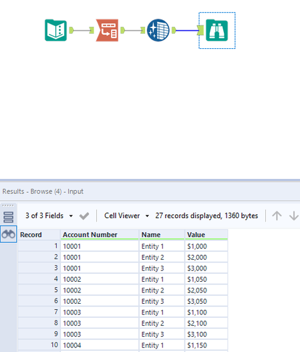Select the blue Data Cleansing tool node
300x352 pixels.
158,30
